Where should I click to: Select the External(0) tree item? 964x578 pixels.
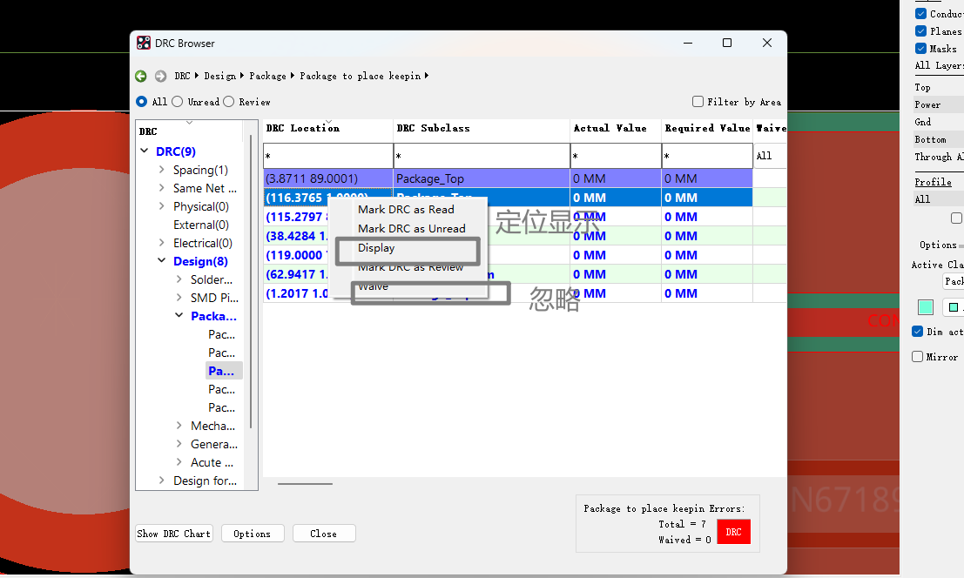click(x=201, y=225)
